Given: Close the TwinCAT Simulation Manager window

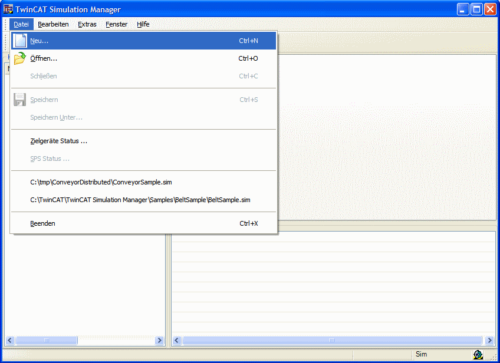Looking at the screenshot, I should pos(490,9).
